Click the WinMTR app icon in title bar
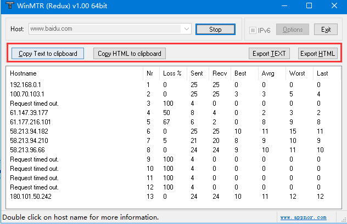 coord(8,5)
